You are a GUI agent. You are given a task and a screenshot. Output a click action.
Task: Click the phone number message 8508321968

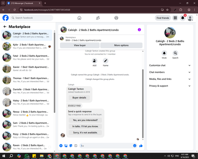click(74, 106)
